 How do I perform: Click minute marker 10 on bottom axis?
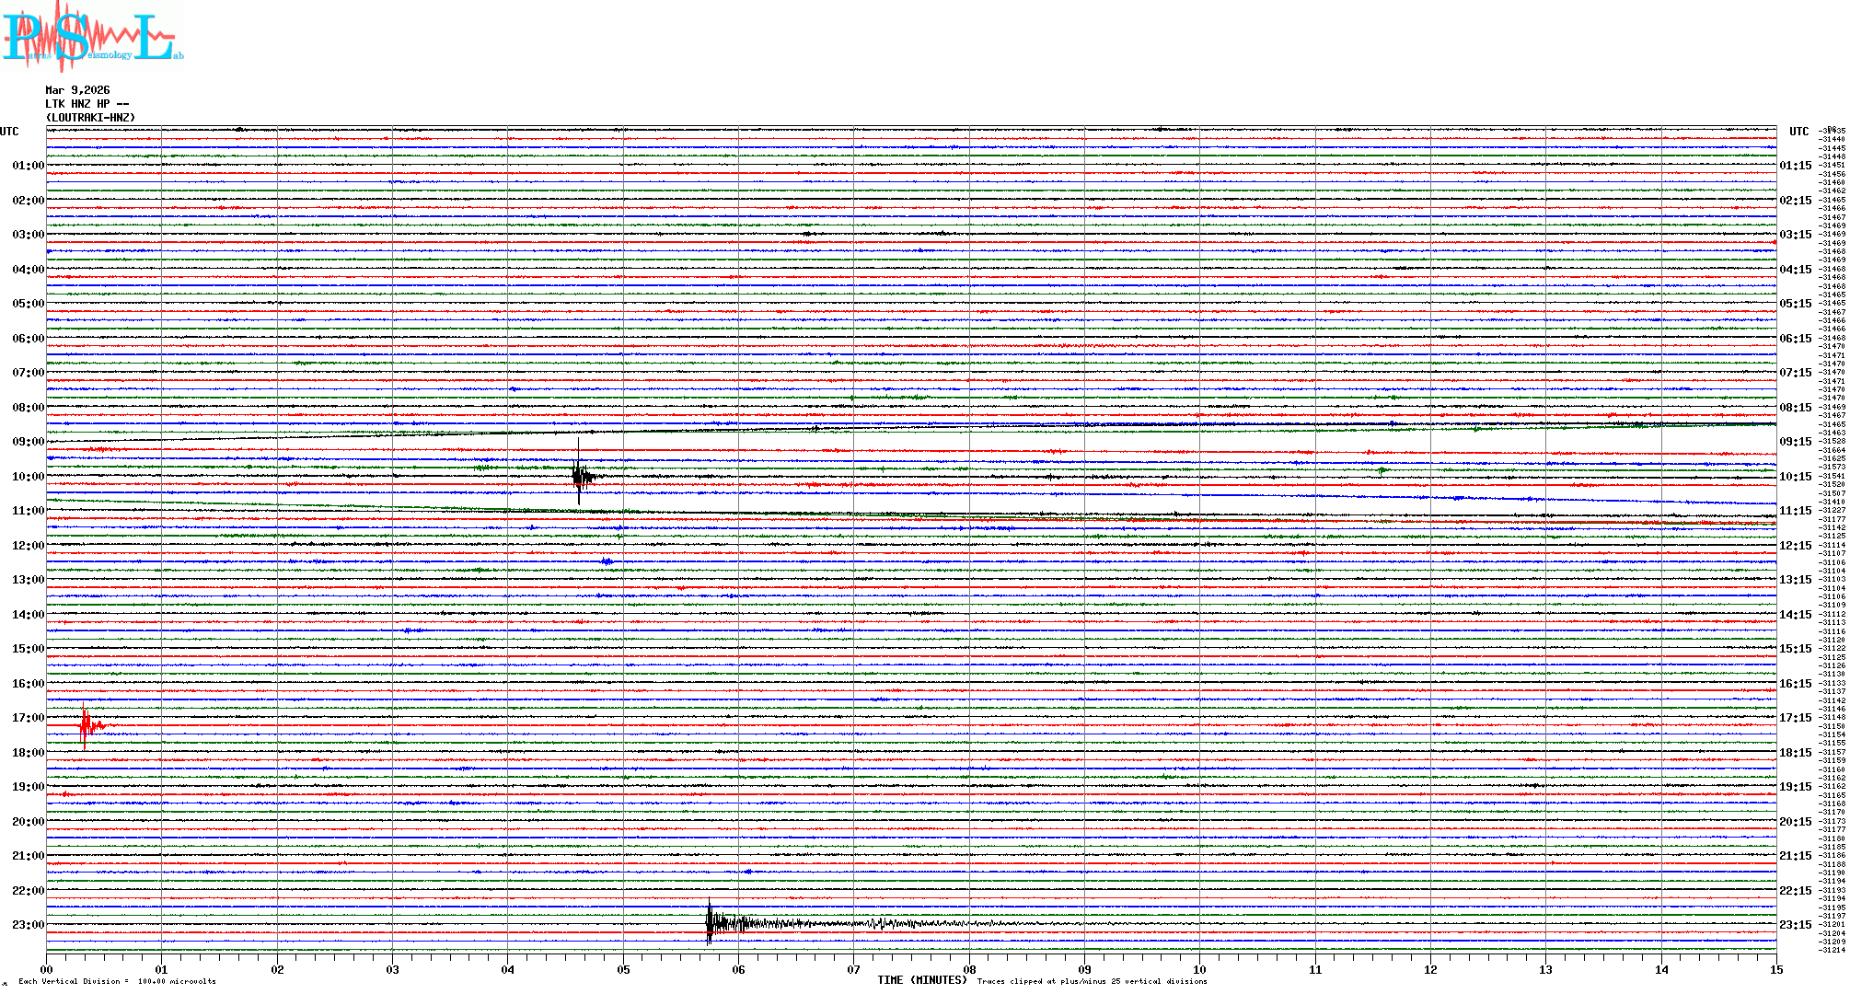(1199, 969)
